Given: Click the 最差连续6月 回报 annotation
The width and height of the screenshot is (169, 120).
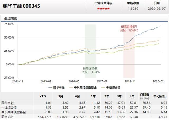Looking at the screenshot, I should pos(91,70).
